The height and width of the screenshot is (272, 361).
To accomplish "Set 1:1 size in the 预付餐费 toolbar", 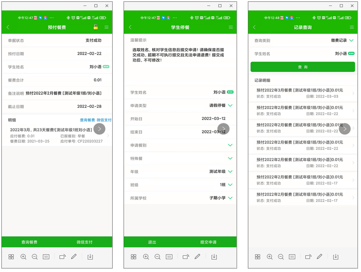I will click(46, 257).
